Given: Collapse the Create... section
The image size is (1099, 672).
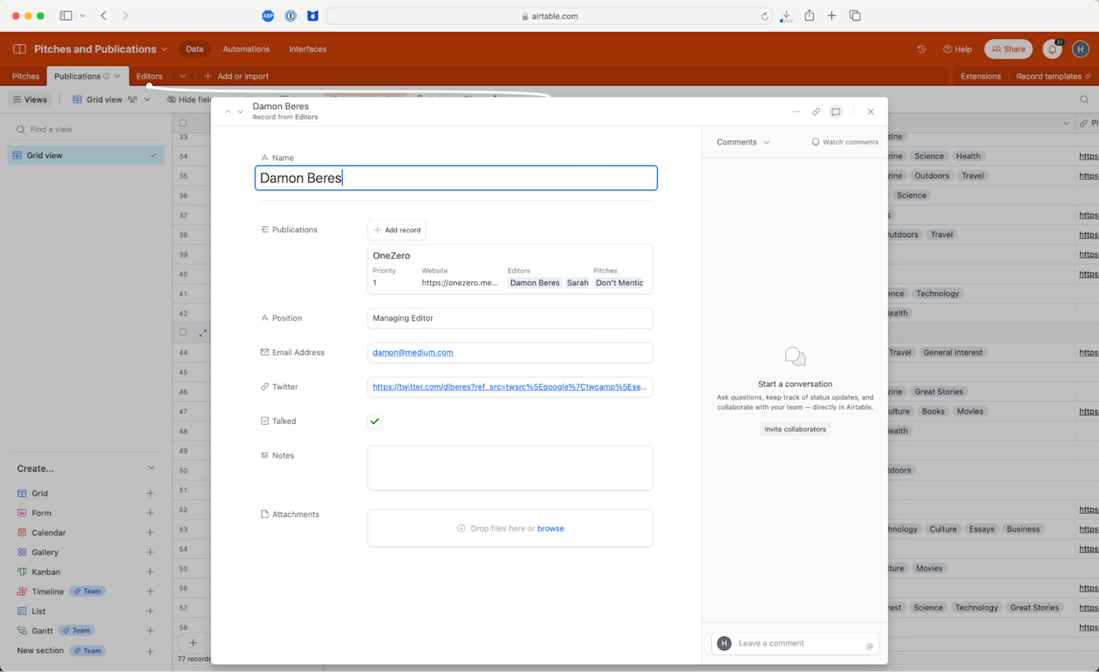Looking at the screenshot, I should click(152, 469).
